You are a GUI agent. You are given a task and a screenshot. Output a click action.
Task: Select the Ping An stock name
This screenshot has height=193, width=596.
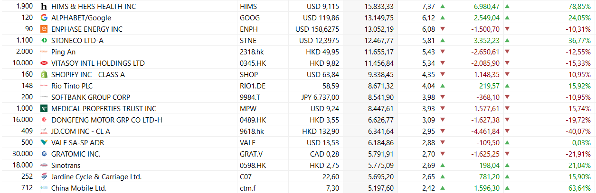tap(64, 52)
